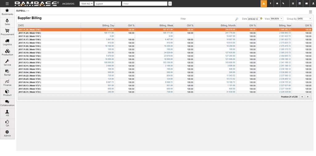
Task: Open the hamburger main menu
Action: click(7, 4)
